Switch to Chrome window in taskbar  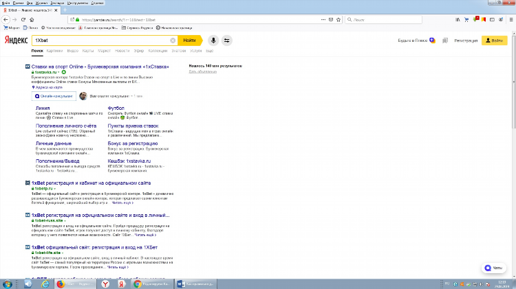click(152, 284)
